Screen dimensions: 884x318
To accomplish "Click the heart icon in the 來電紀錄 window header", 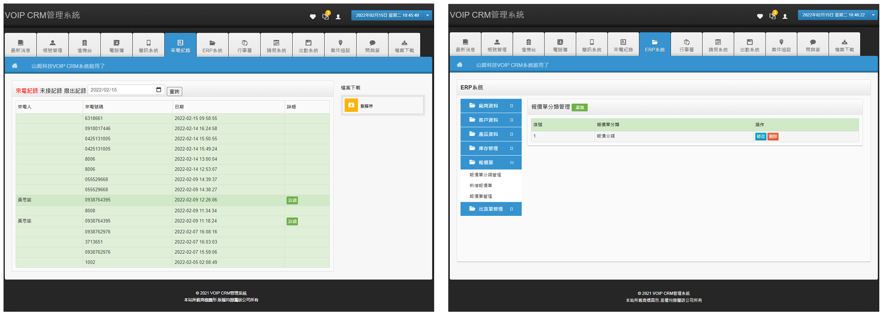I will [313, 16].
